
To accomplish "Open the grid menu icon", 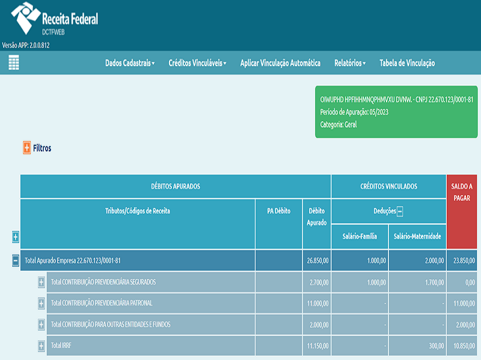I will pyautogui.click(x=14, y=63).
